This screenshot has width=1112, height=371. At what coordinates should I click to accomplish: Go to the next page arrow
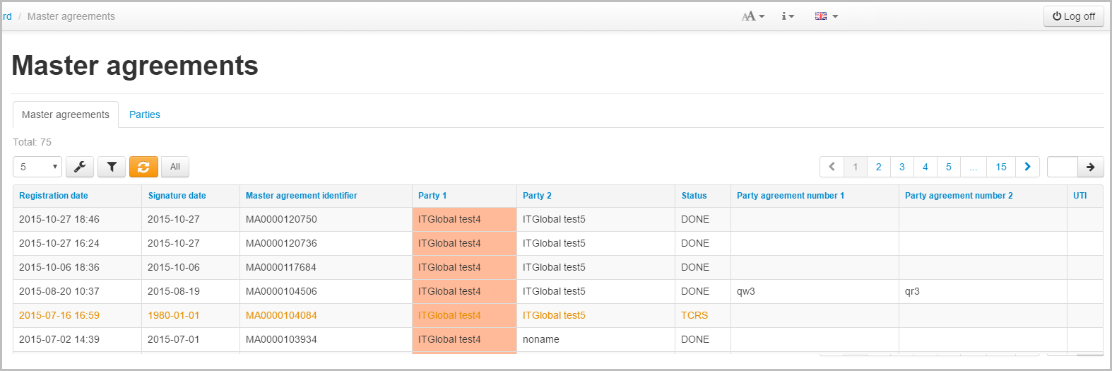pos(1027,167)
